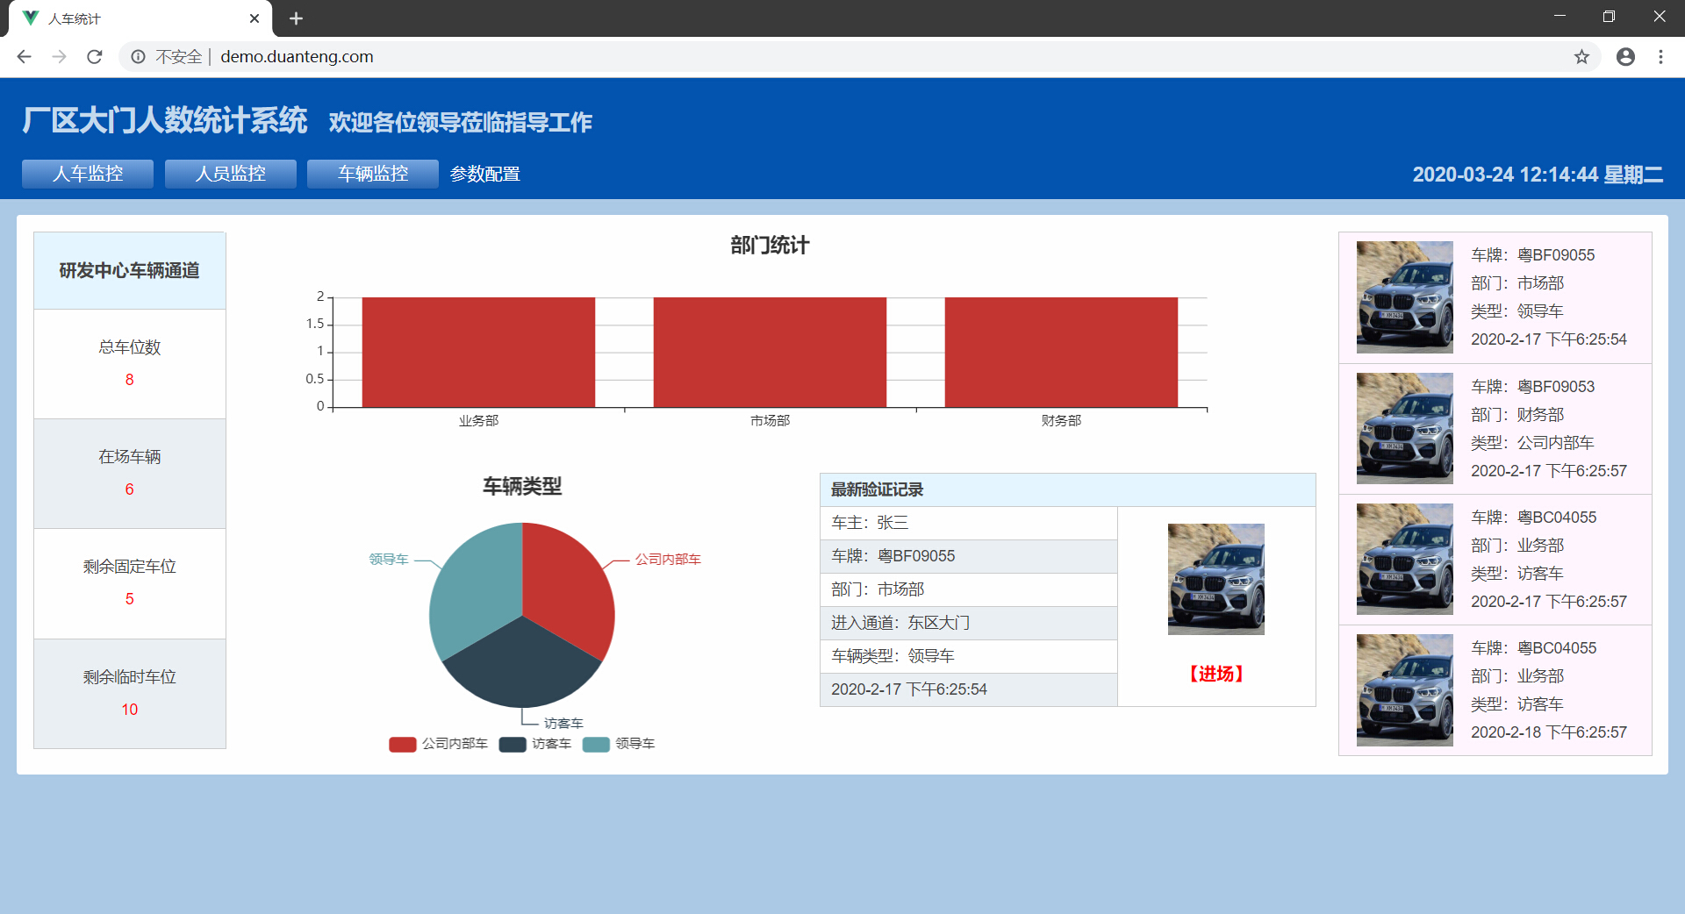Screen dimensions: 1685x914
Task: Toggle 公司内部车 legend item in pie chart
Action: [x=439, y=744]
